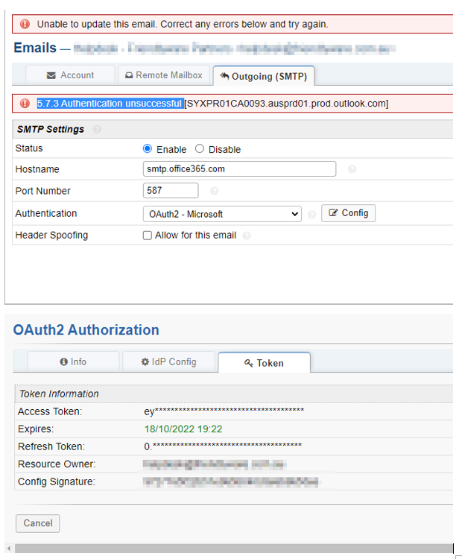The image size is (462, 559).
Task: Click the help icon next to Hostname field
Action: [x=352, y=169]
